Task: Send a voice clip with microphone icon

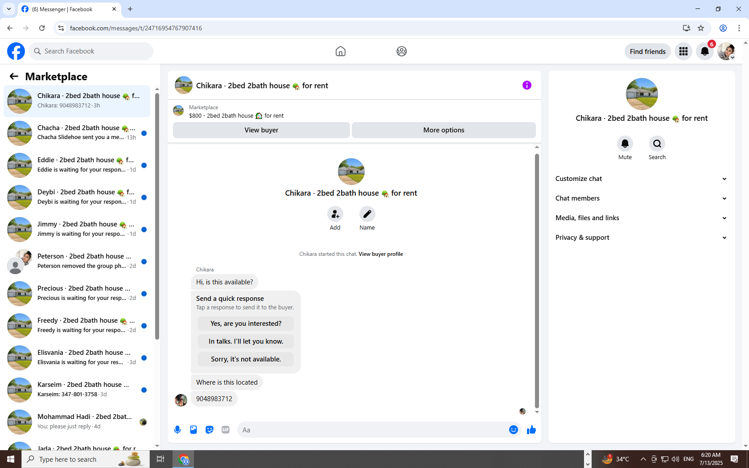Action: 177,430
